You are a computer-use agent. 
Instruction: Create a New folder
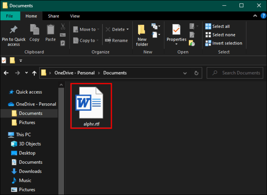(x=142, y=36)
